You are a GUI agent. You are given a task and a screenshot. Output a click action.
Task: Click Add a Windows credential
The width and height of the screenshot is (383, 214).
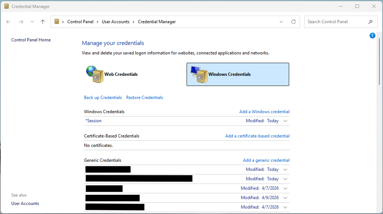pyautogui.click(x=264, y=112)
